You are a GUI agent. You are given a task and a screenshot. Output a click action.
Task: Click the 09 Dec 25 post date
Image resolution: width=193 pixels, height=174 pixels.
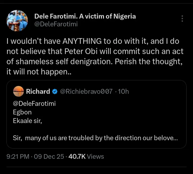point(49,156)
